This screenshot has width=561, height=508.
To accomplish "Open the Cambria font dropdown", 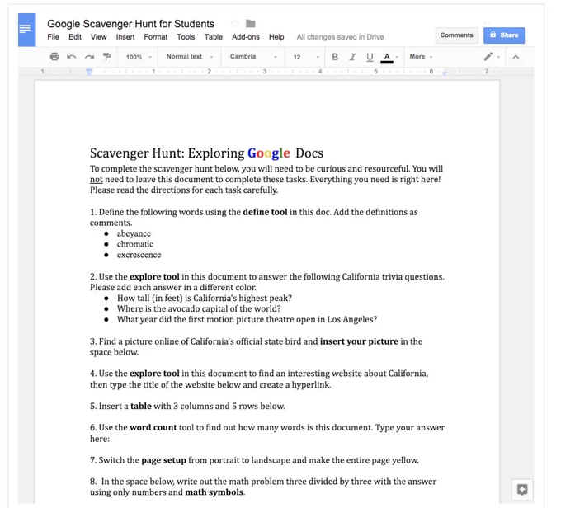I will 253,57.
